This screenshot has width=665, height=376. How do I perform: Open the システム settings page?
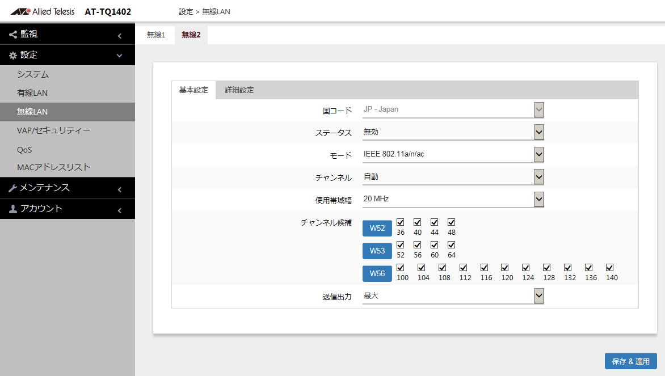tap(68, 75)
